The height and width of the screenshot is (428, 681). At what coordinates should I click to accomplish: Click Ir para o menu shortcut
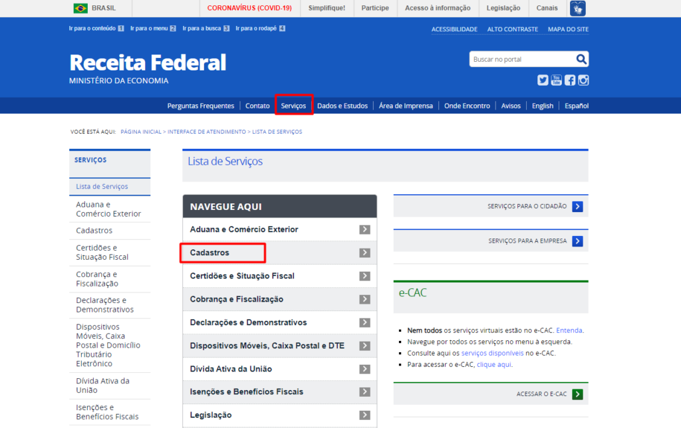pyautogui.click(x=153, y=28)
